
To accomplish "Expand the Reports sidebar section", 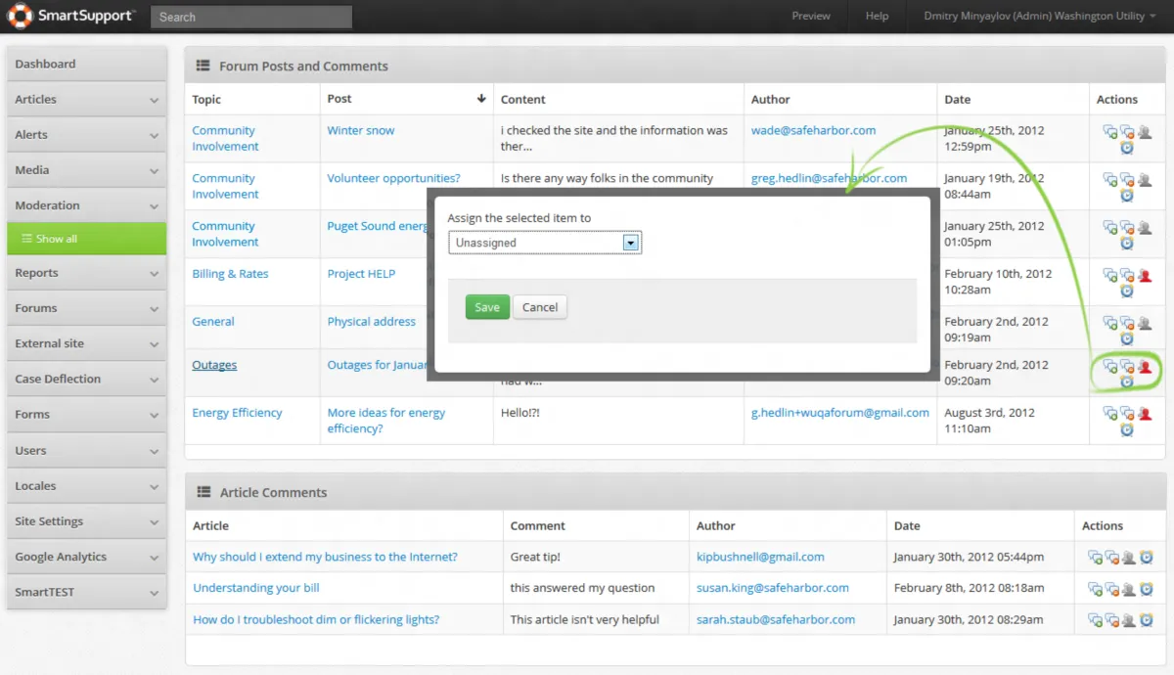I will (86, 273).
